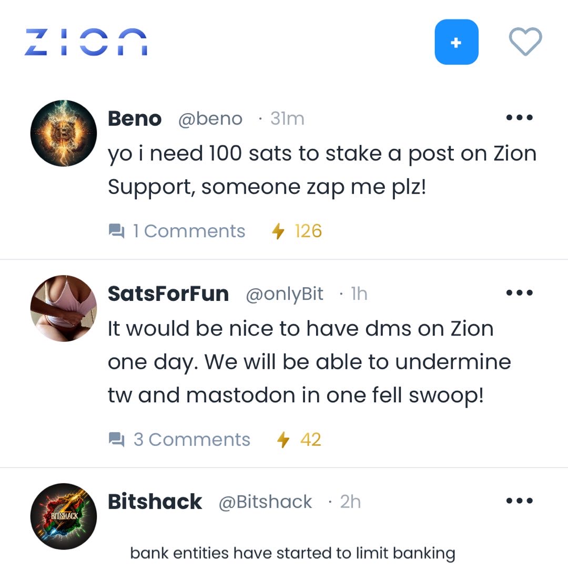Click the 126 zap count
Screen dimensions: 568x568
(308, 231)
